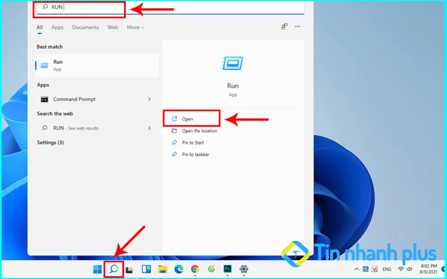
Task: Switch to the Documents search tab
Action: tap(85, 27)
